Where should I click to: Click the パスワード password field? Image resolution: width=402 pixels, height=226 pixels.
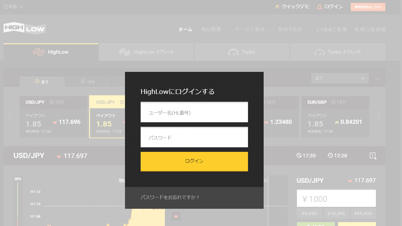(x=194, y=138)
